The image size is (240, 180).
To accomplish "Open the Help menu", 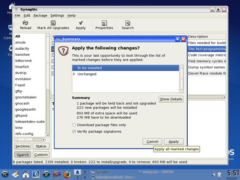I will coord(72,15).
